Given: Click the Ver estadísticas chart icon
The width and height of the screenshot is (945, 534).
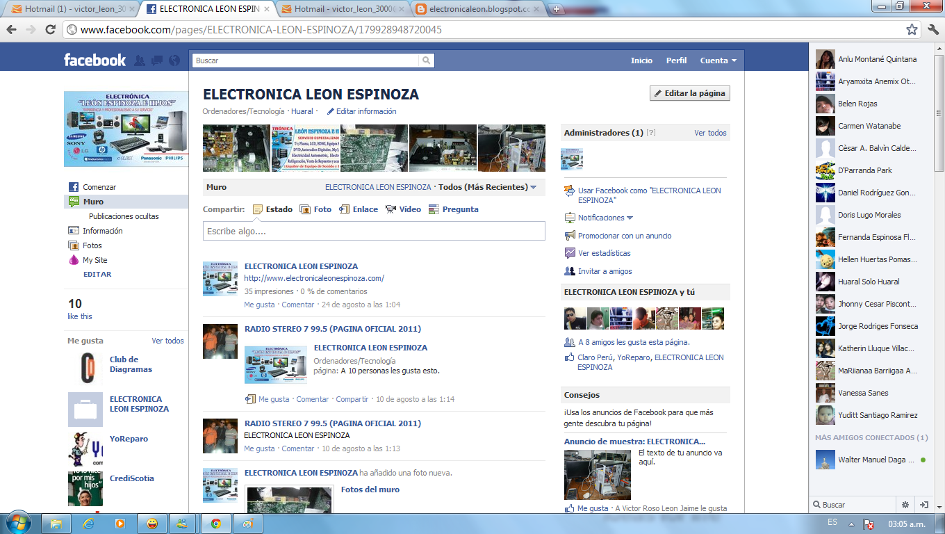Looking at the screenshot, I should pos(570,252).
